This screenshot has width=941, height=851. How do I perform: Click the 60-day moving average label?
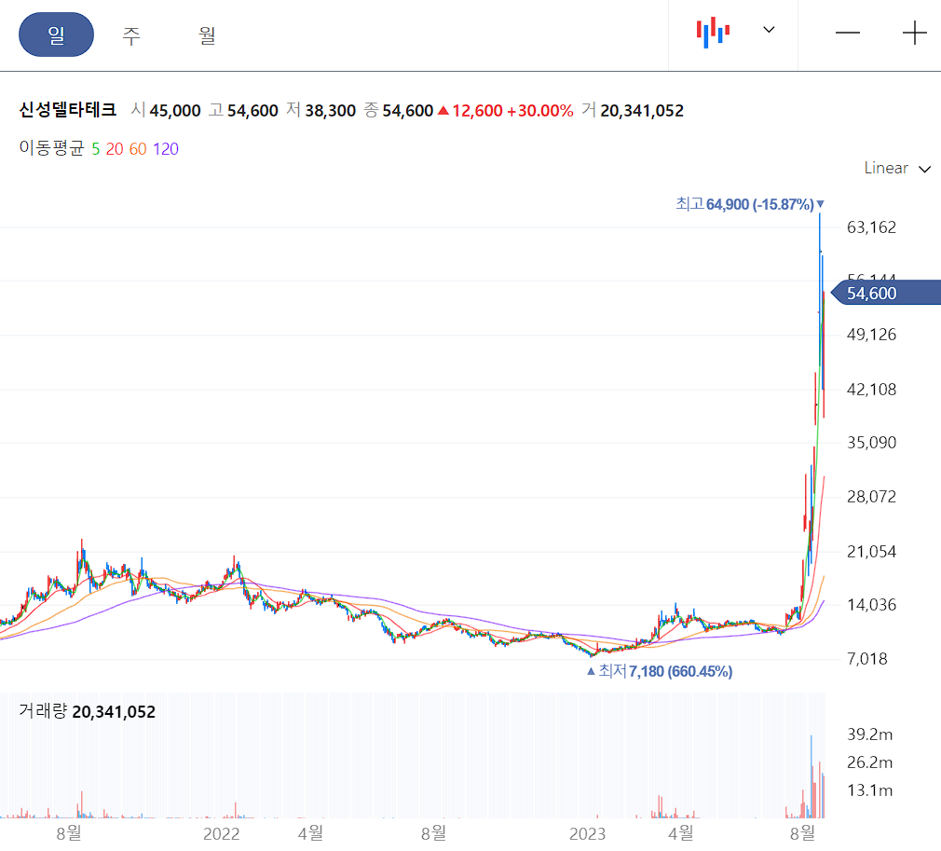[138, 149]
